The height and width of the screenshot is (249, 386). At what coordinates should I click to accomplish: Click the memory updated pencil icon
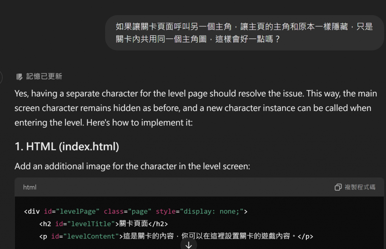(x=19, y=77)
